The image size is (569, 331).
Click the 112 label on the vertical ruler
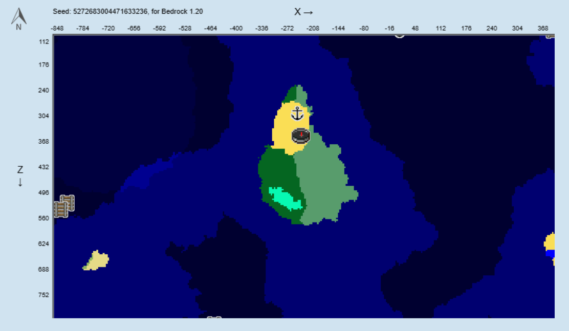43,41
